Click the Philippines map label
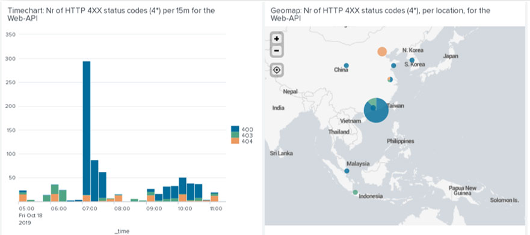 [x=400, y=141]
